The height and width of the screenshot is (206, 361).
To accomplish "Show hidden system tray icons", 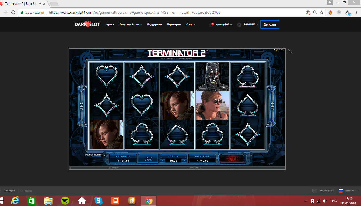I will (x=305, y=201).
